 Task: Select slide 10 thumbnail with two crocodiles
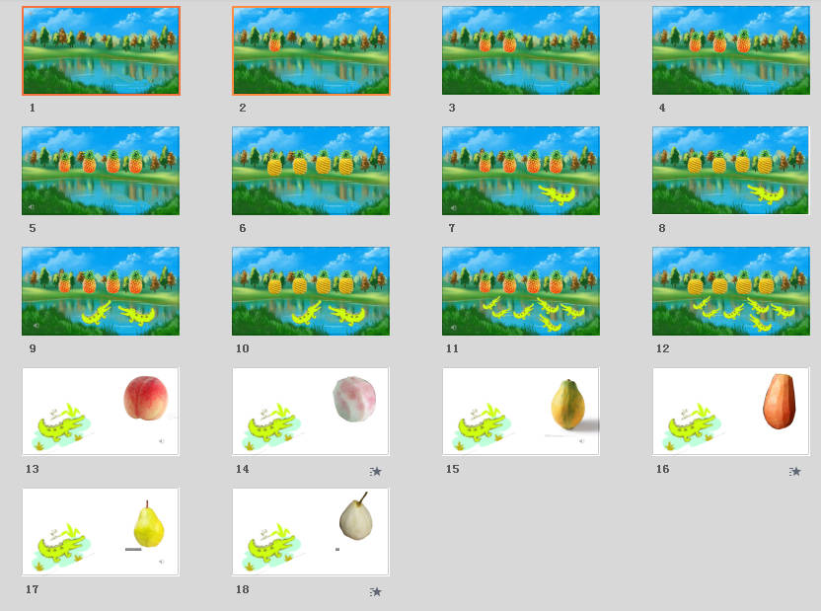311,291
